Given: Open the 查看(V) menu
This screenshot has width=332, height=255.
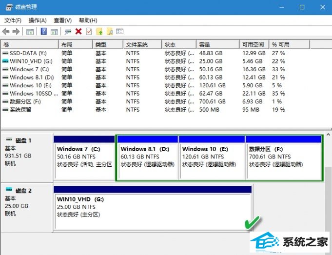Looking at the screenshot, I should click(x=63, y=20).
